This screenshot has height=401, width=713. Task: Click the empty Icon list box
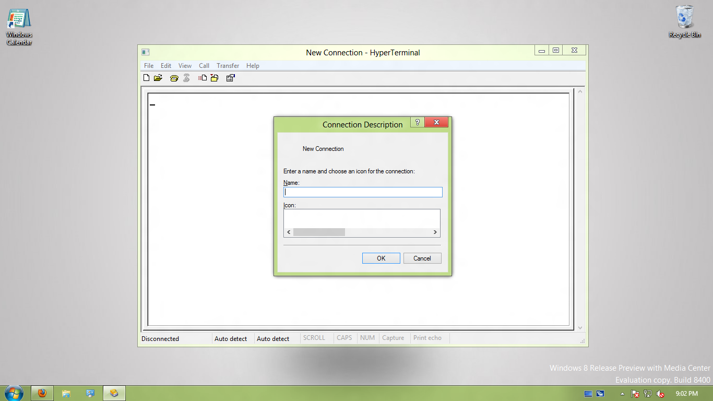362,218
